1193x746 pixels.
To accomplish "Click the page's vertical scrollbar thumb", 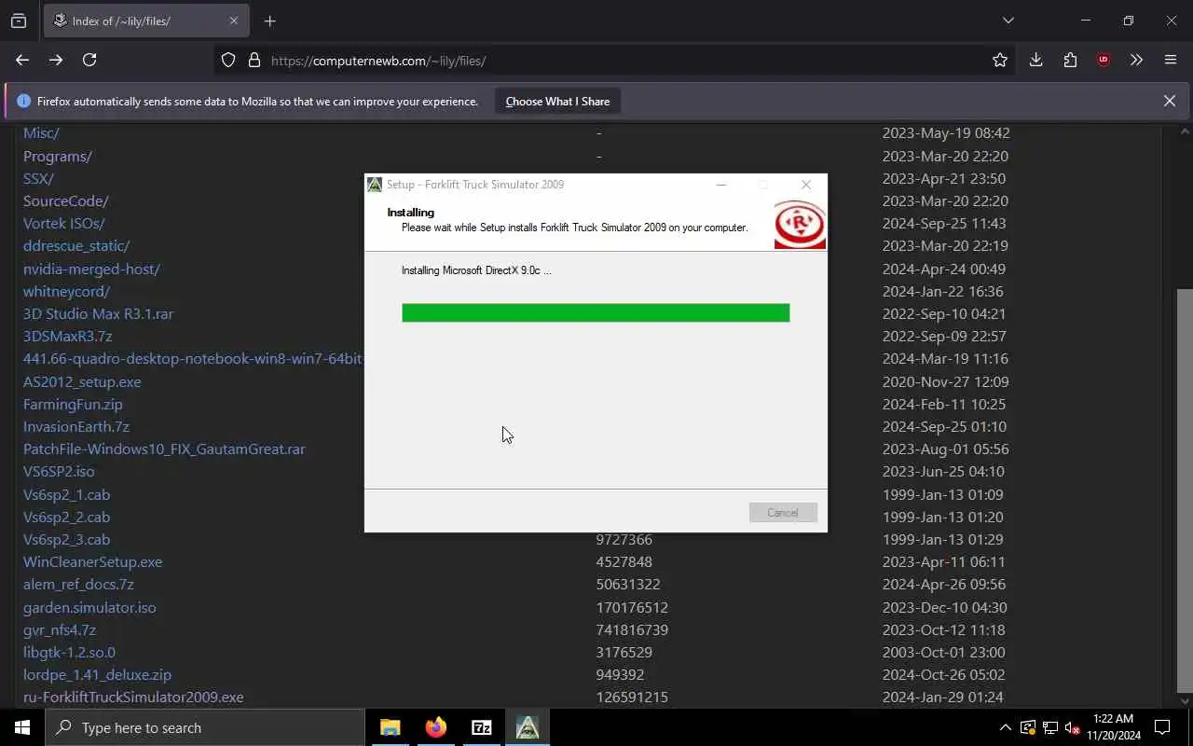I will [1185, 490].
